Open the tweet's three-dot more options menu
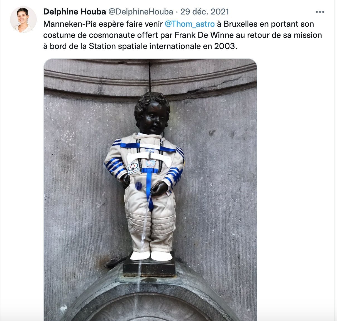337x321 pixels. 320,12
